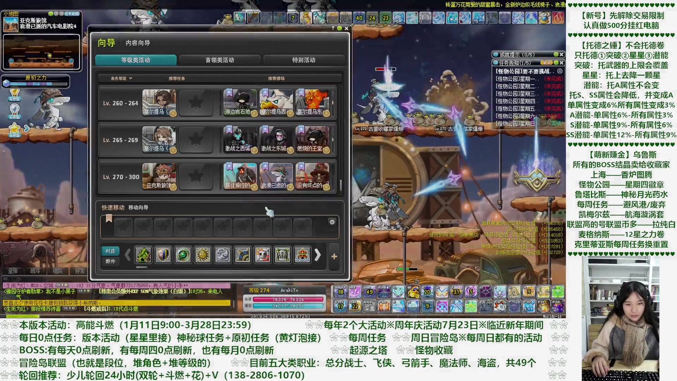Use Shift hotkey skill showing 18

pos(340,291)
